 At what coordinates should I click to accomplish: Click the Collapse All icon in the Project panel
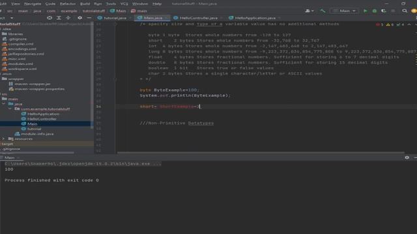68,18
